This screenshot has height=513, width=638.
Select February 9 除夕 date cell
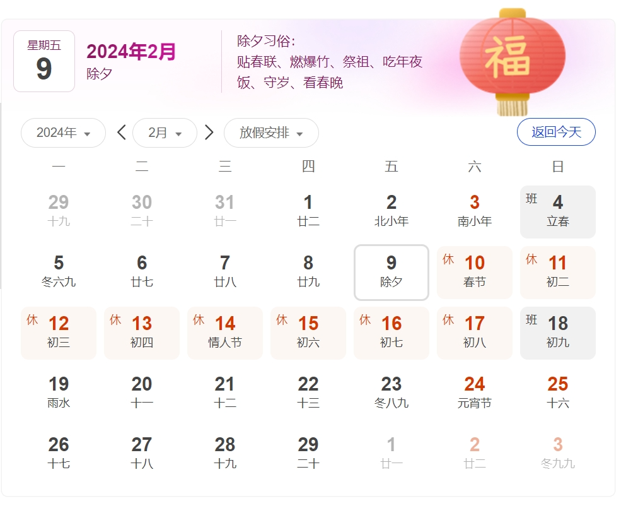pyautogui.click(x=391, y=273)
